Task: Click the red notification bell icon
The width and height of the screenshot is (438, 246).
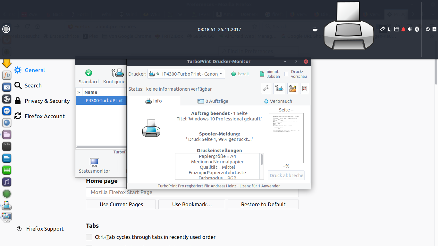Action: coord(403,29)
